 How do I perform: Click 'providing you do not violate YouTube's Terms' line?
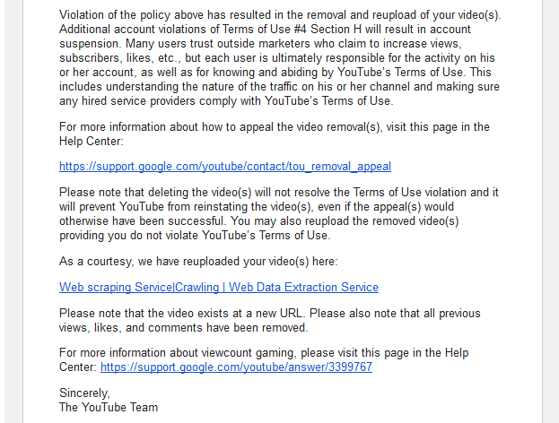pyautogui.click(x=195, y=236)
